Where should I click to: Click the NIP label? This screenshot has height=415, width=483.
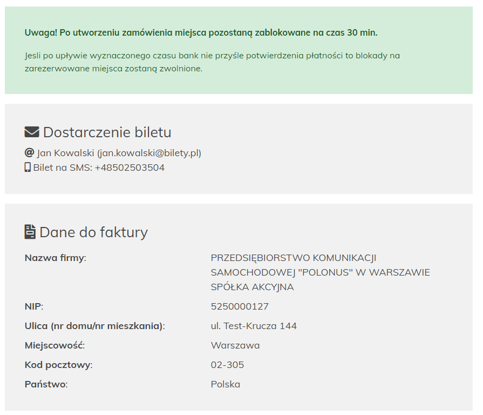point(34,306)
